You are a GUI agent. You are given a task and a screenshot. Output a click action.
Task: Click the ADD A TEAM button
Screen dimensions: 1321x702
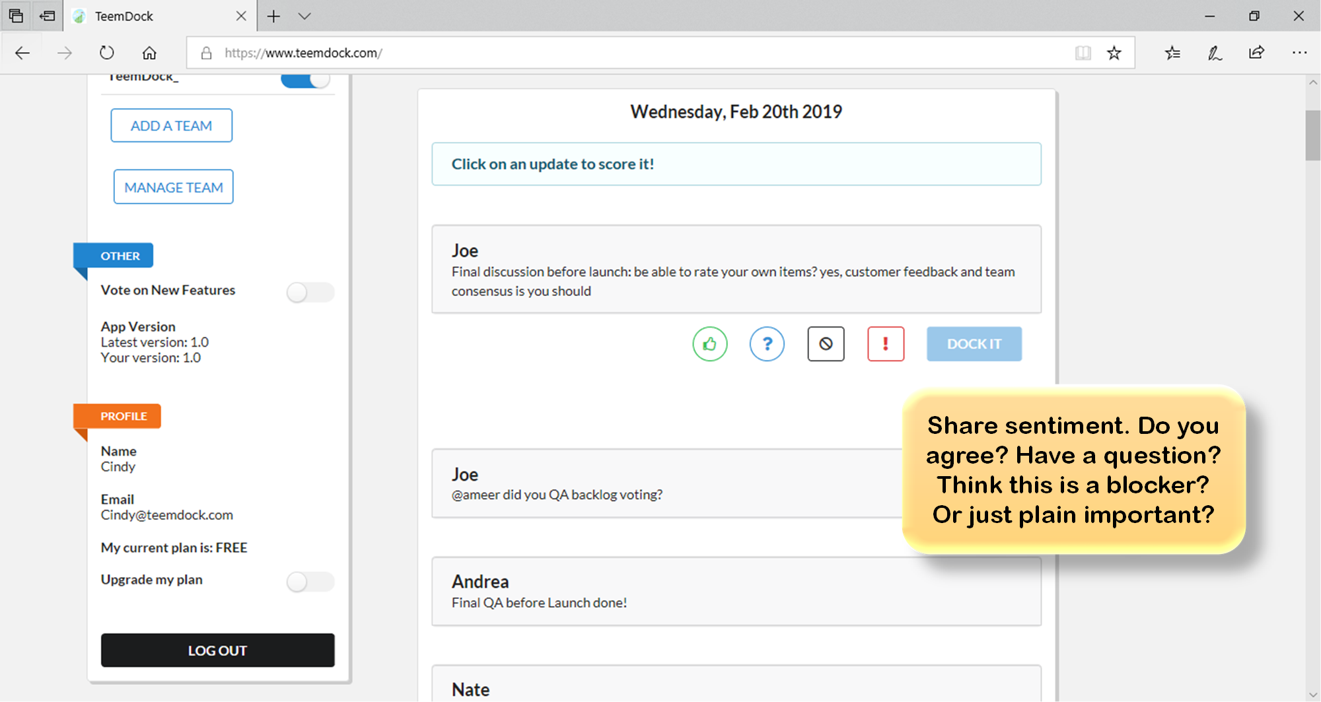click(x=172, y=125)
